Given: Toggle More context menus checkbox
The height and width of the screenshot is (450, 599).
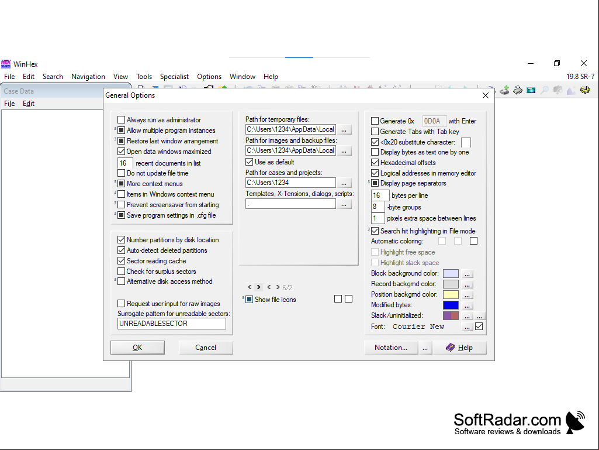Looking at the screenshot, I should coord(121,184).
